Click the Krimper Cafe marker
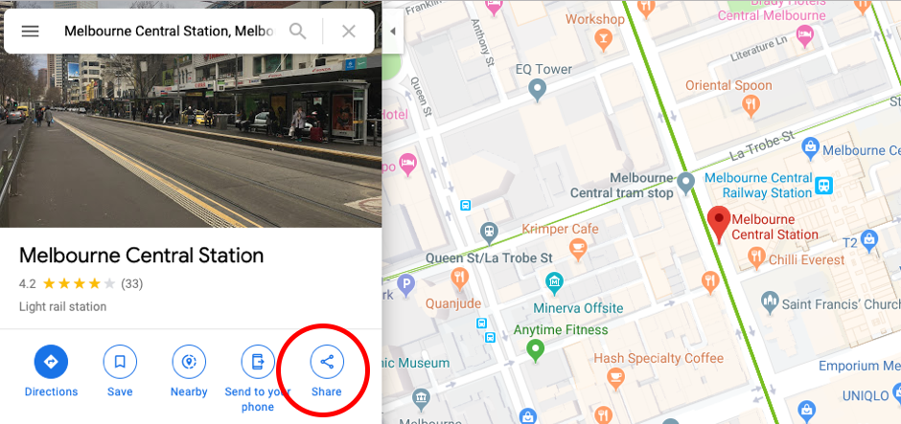 coord(577,250)
